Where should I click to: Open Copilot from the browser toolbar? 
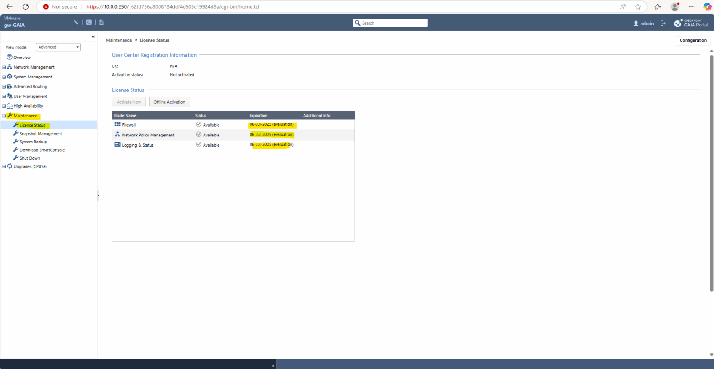click(x=707, y=6)
